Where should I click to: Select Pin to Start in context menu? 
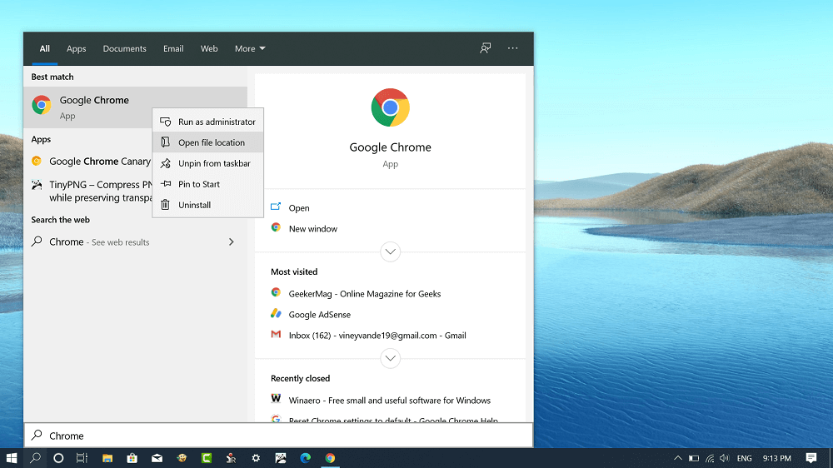[207, 184]
